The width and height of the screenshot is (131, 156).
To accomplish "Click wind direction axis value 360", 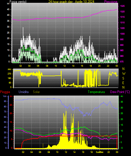I will [9, 69].
